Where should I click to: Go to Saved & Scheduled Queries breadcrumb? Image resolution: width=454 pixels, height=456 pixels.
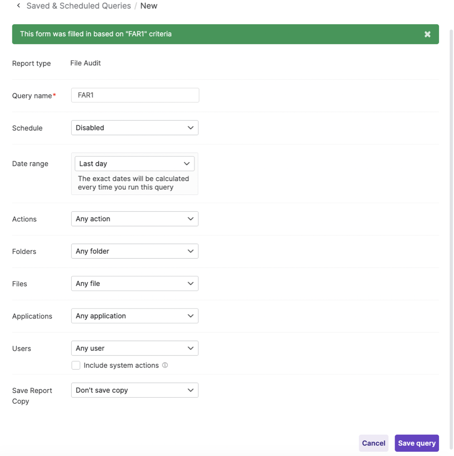[x=79, y=6]
